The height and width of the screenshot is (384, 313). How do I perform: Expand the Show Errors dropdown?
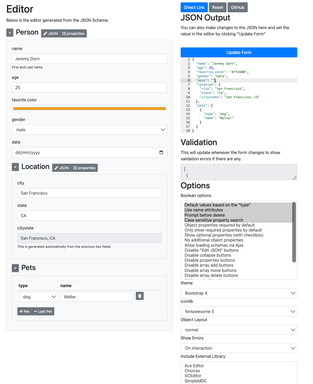click(239, 348)
